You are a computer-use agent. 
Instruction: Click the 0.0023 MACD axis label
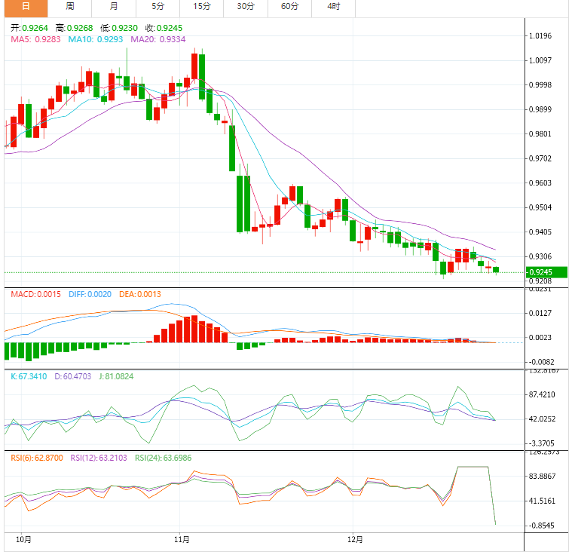[x=540, y=338]
